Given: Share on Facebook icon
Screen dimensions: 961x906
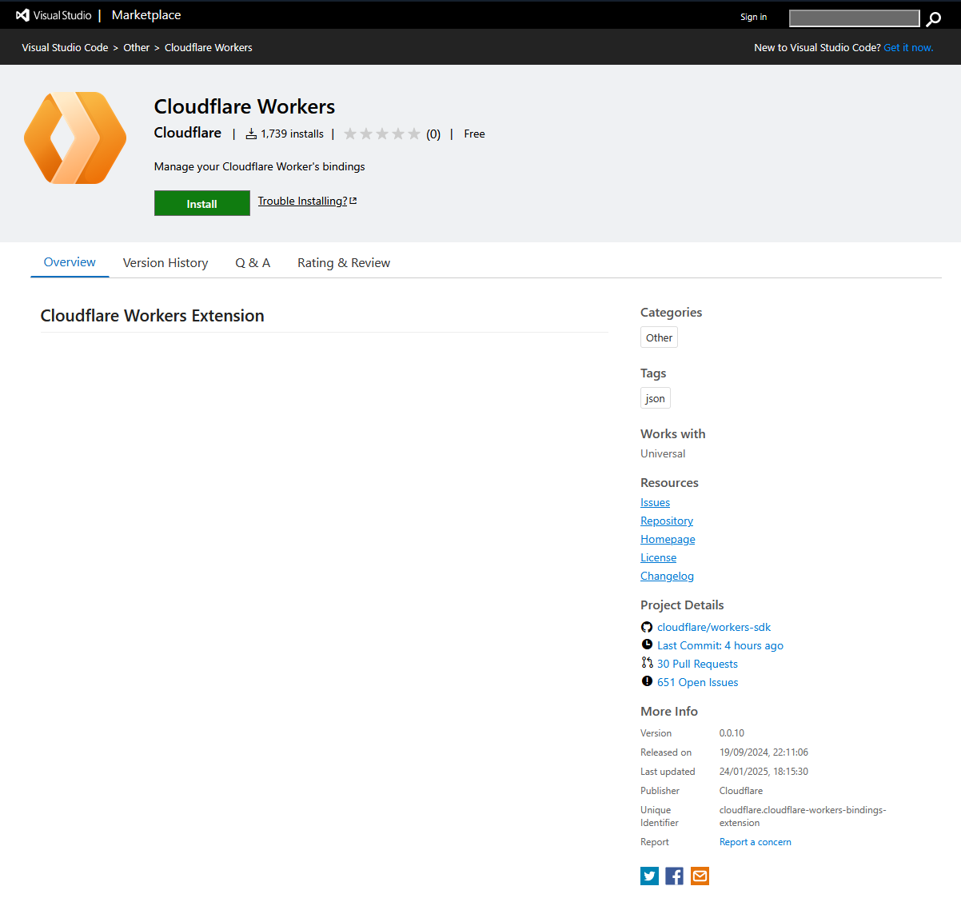Looking at the screenshot, I should [x=674, y=876].
